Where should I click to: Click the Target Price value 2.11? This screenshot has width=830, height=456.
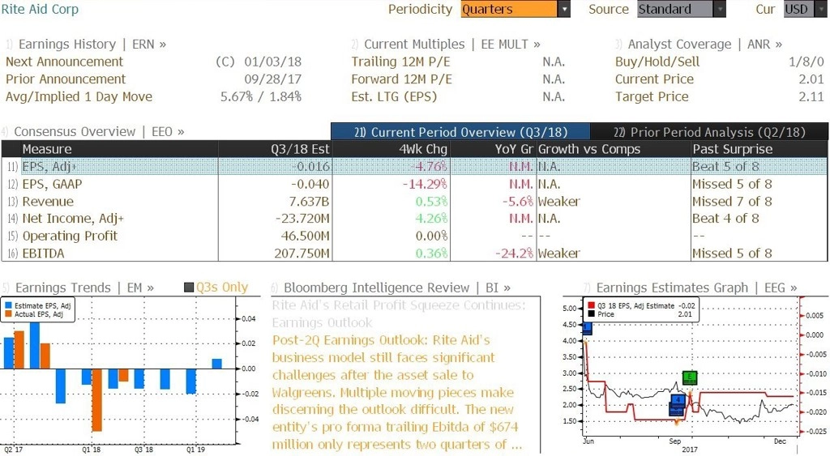[811, 97]
